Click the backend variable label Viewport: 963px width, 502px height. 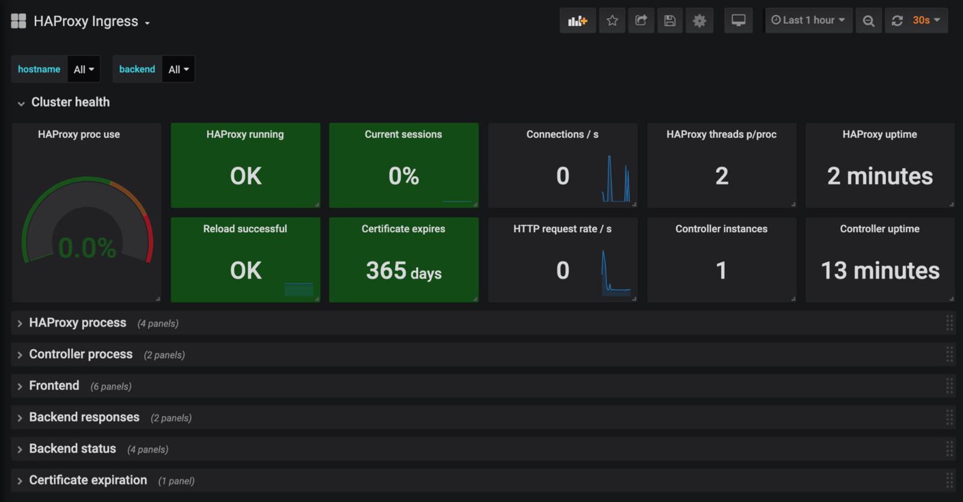137,69
